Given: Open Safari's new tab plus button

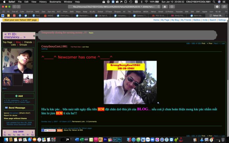Looking at the screenshot, I should pyautogui.click(x=226, y=15).
